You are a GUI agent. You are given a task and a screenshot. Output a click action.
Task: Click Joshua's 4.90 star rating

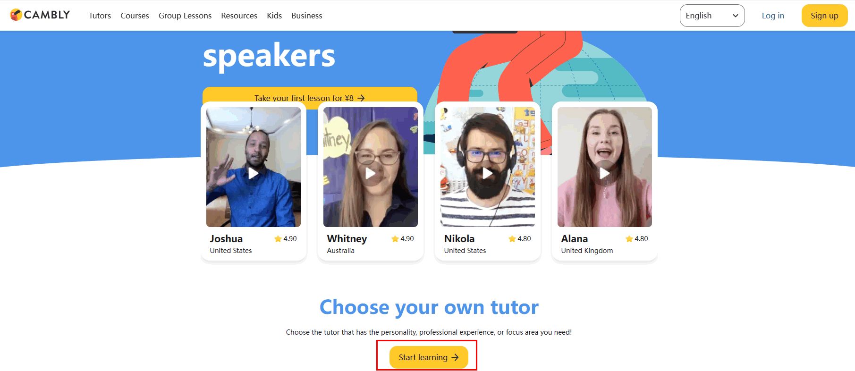pyautogui.click(x=286, y=239)
